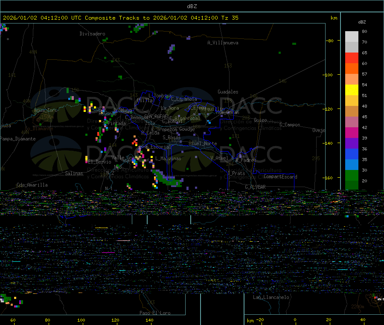
Task: Click the -80 km right axis tick
Action: point(330,41)
